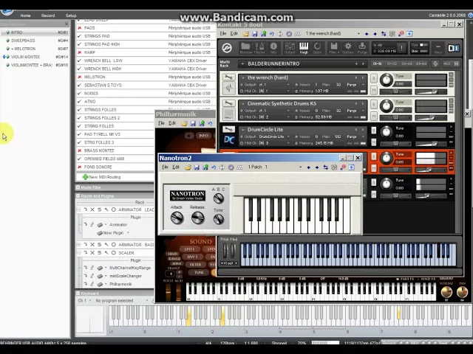This screenshot has height=354, width=473.
Task: Toggle the BRASS MONTEE routing red X mark
Action: 79,150
